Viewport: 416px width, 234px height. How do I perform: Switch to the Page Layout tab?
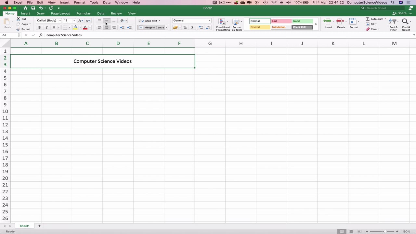pos(60,13)
